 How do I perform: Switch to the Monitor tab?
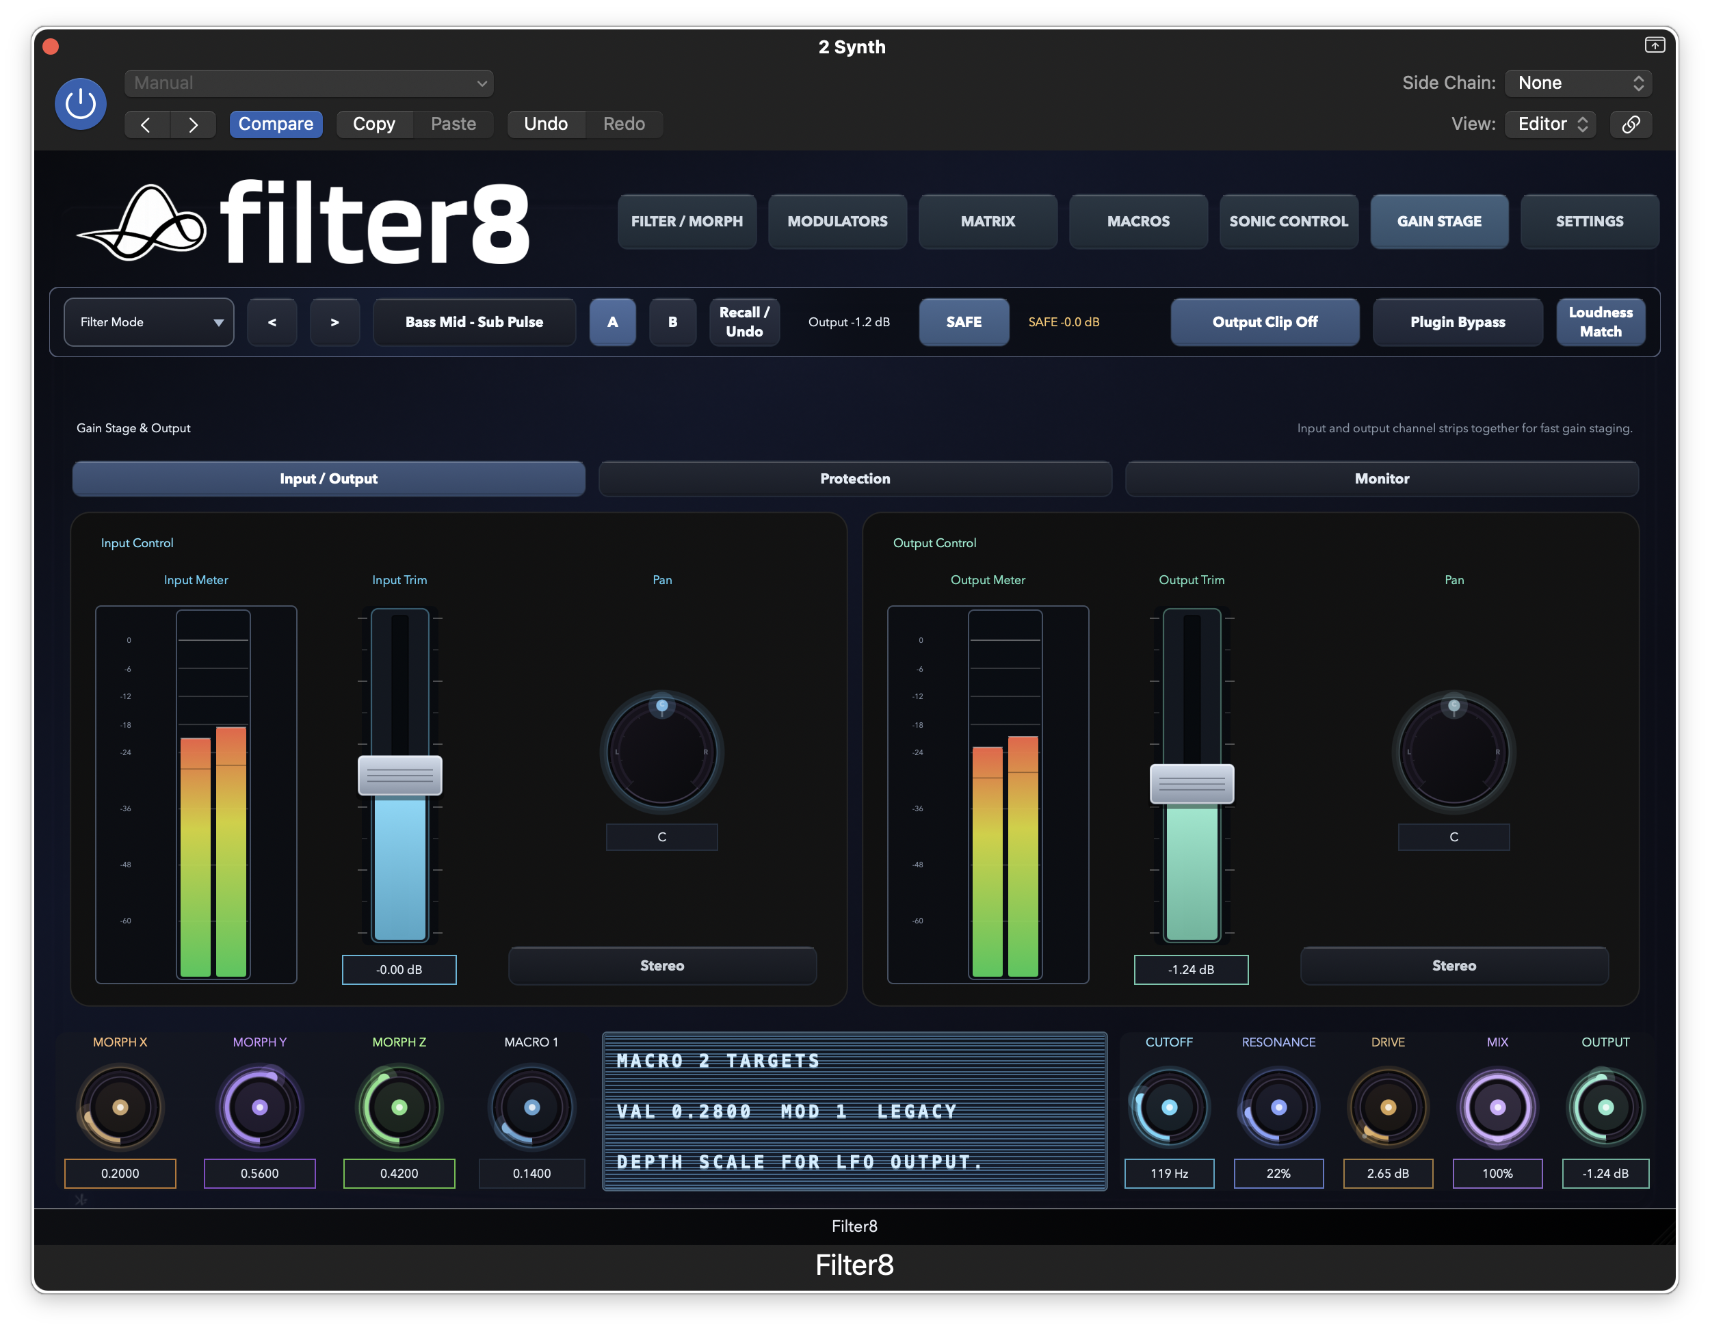tap(1382, 478)
